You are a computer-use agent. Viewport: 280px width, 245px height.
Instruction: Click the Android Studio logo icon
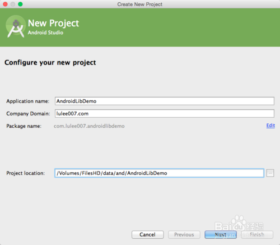(16, 26)
